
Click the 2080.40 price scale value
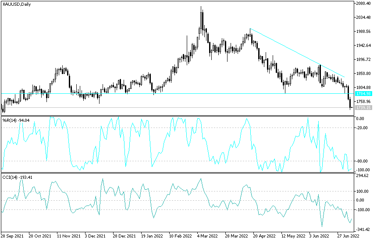click(x=363, y=4)
